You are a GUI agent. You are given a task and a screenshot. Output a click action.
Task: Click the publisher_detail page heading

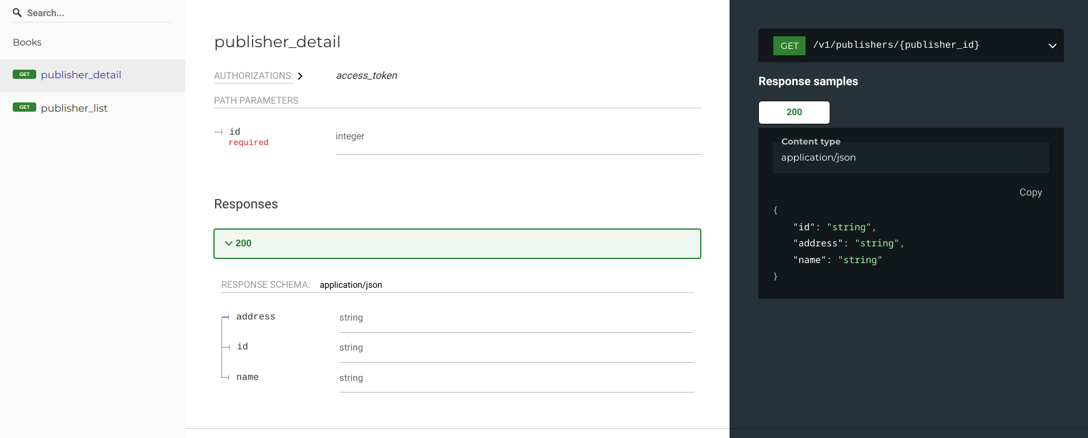277,41
